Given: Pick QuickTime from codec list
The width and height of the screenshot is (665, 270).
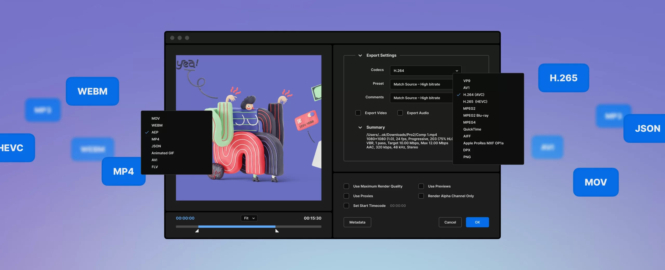Looking at the screenshot, I should pyautogui.click(x=472, y=129).
